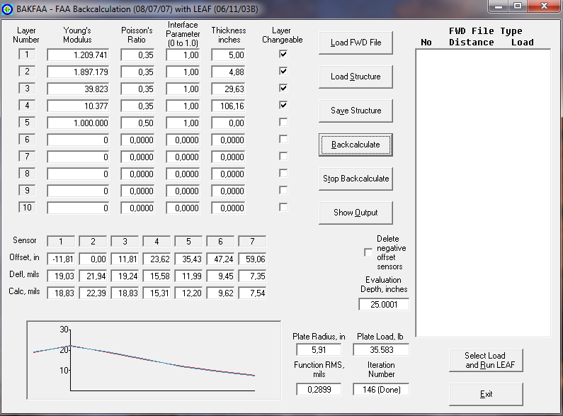
Task: Select thickness field with 29,63 inches
Action: click(228, 89)
